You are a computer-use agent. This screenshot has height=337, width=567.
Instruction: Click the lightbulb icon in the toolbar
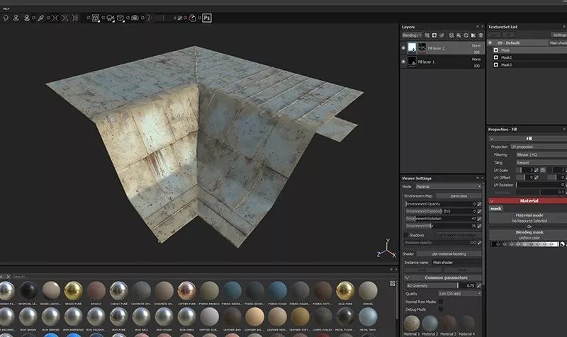(6, 18)
